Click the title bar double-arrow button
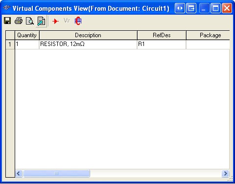 180,8
